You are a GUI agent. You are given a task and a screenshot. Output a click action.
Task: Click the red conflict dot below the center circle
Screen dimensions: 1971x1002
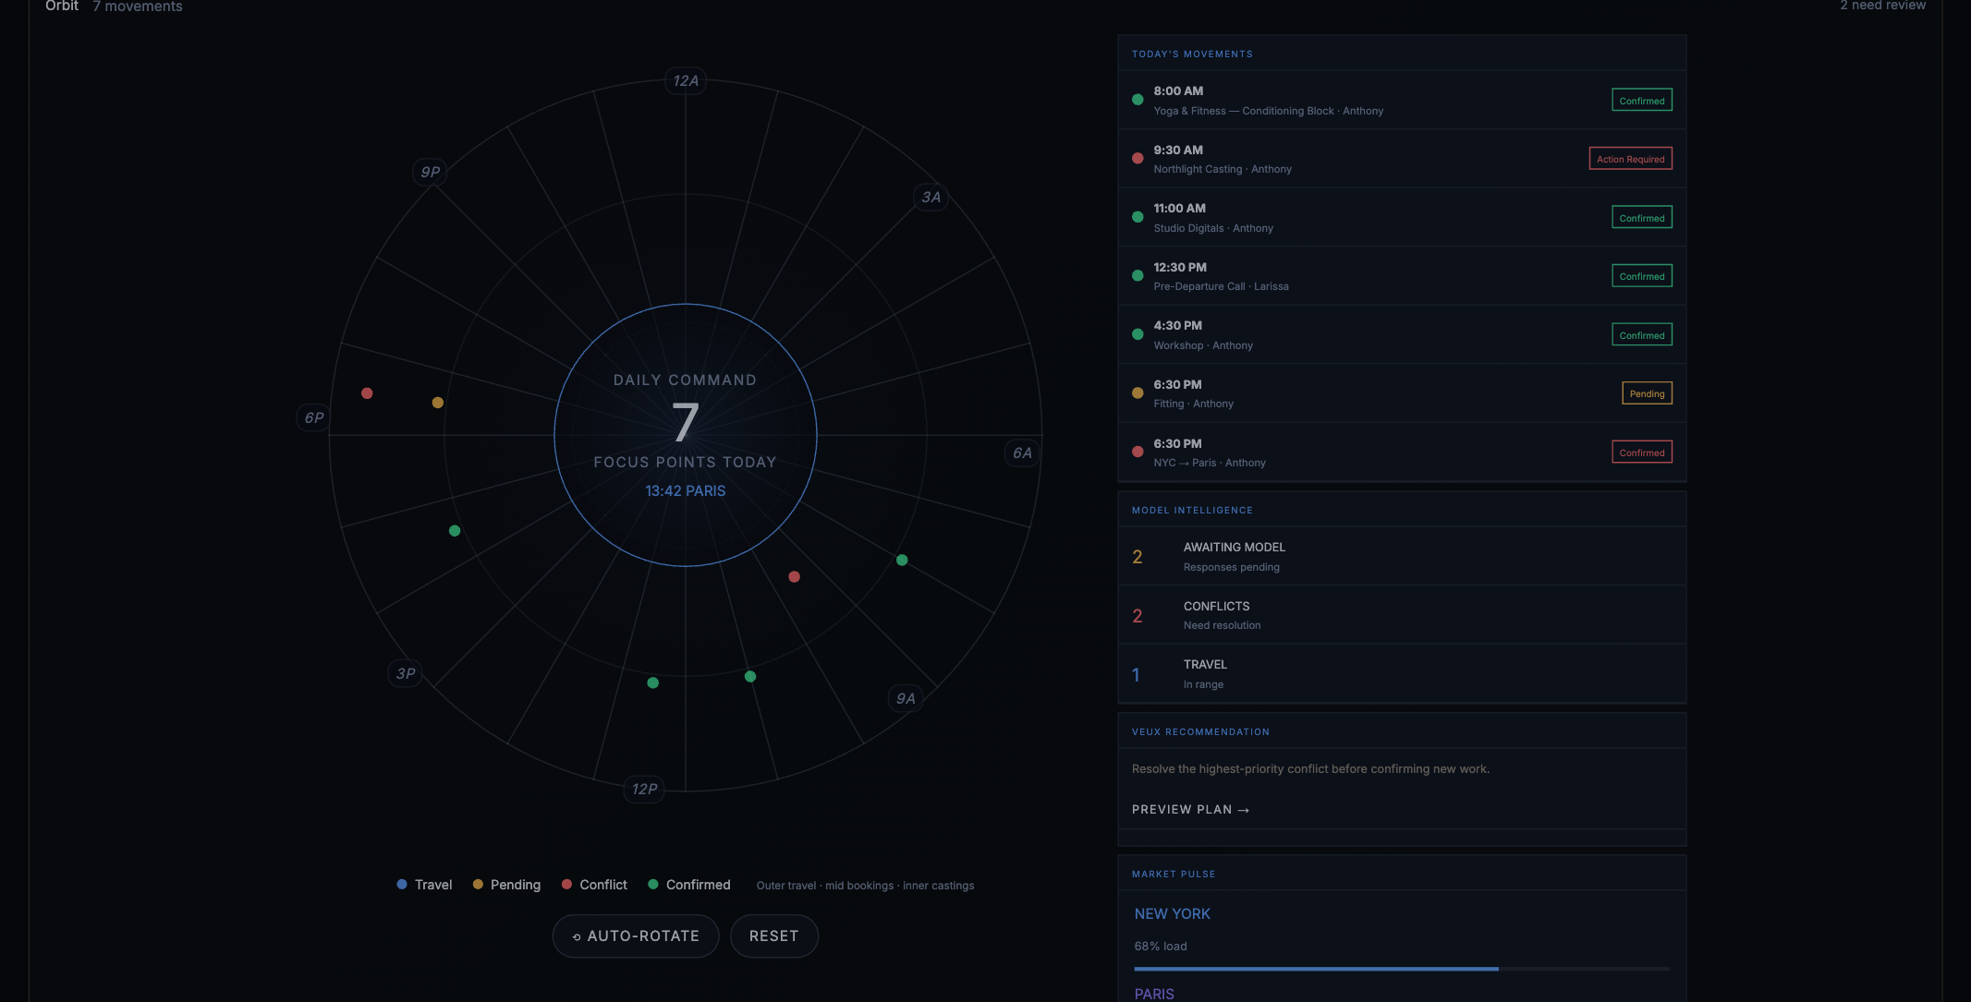pyautogui.click(x=794, y=577)
